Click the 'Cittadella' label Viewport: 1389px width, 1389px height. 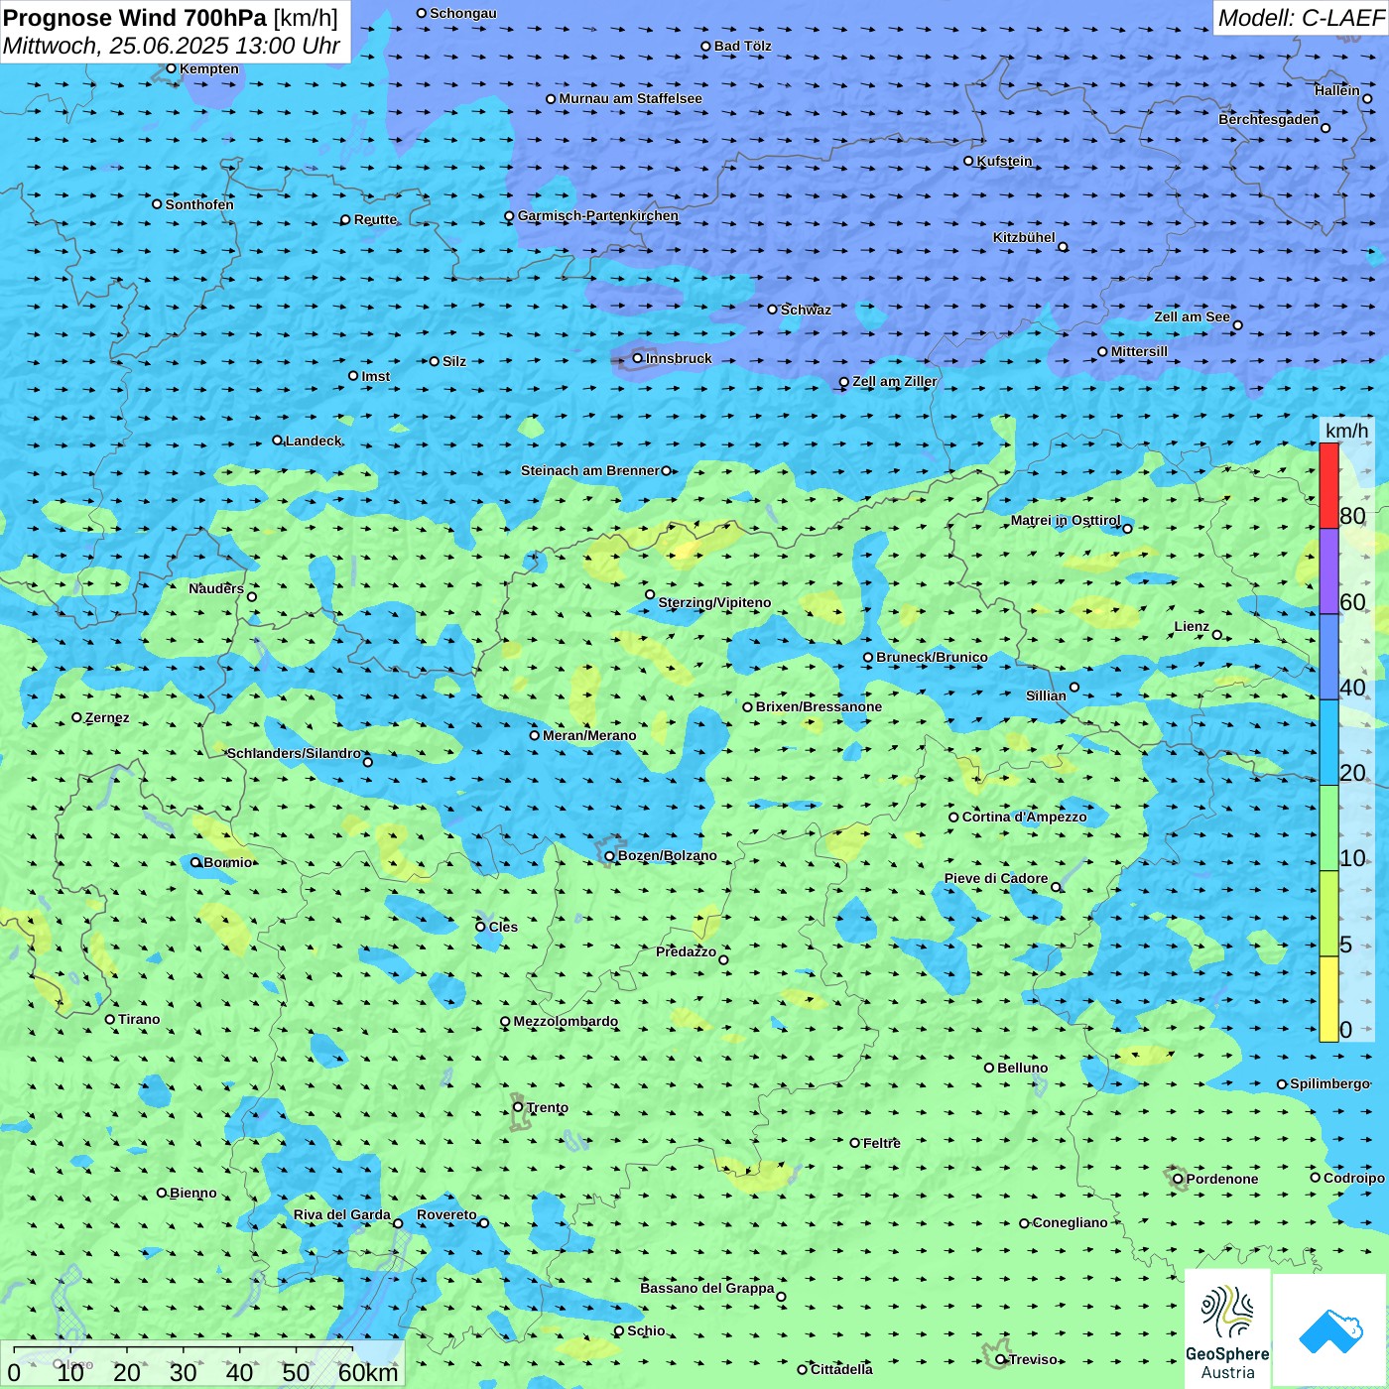[x=841, y=1369]
